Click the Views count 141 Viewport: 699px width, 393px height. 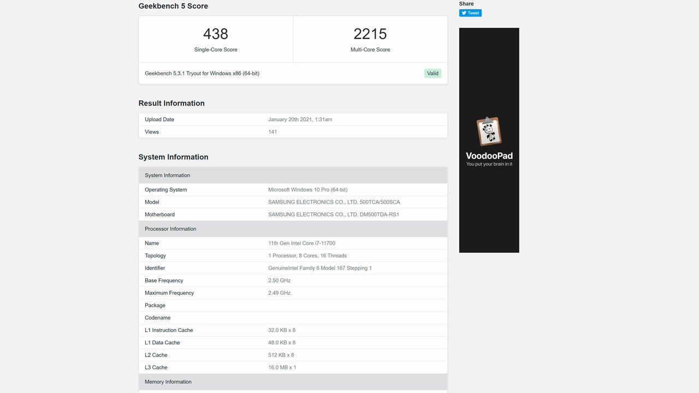pos(273,132)
